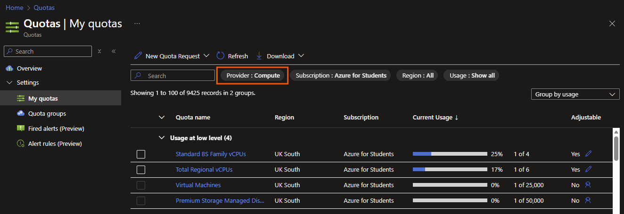
Task: Click the Provider : Compute filter pill
Action: [x=253, y=75]
